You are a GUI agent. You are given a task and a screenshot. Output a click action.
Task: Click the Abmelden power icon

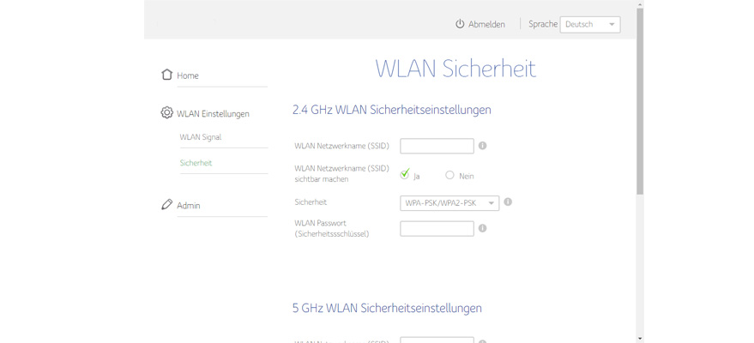click(460, 24)
